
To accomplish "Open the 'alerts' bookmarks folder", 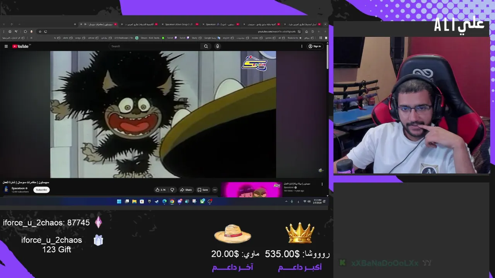I will point(68,38).
